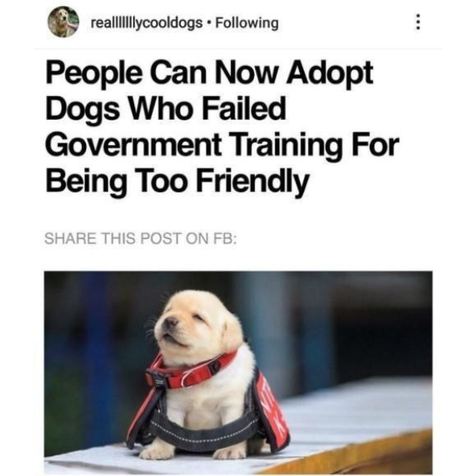
Task: Click the headline line 'Dogs Who Failed'
Action: [x=166, y=109]
